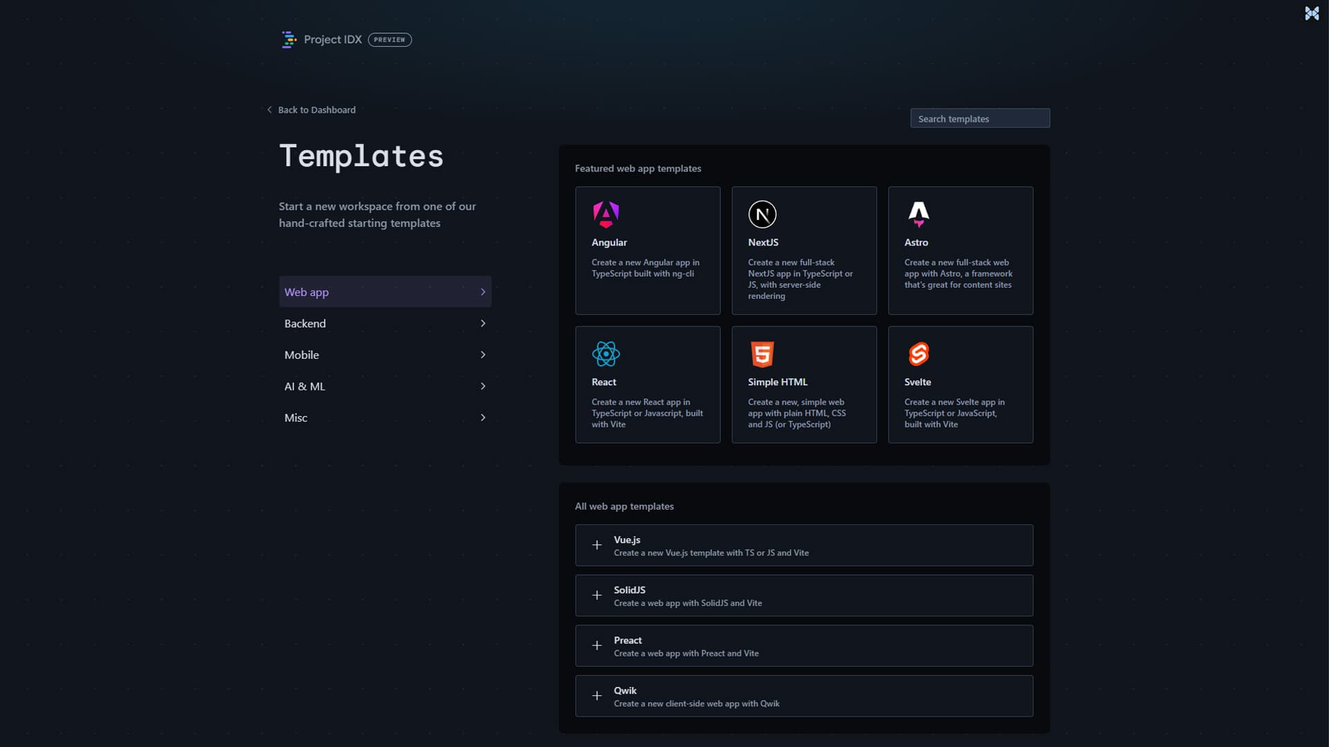Click Svelte description about TypeScript or JavaScript
Image resolution: width=1329 pixels, height=747 pixels.
[955, 413]
